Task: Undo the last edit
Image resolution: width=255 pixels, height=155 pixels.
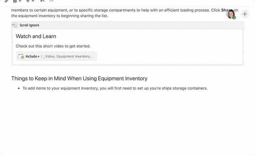Action: click(x=42, y=1)
